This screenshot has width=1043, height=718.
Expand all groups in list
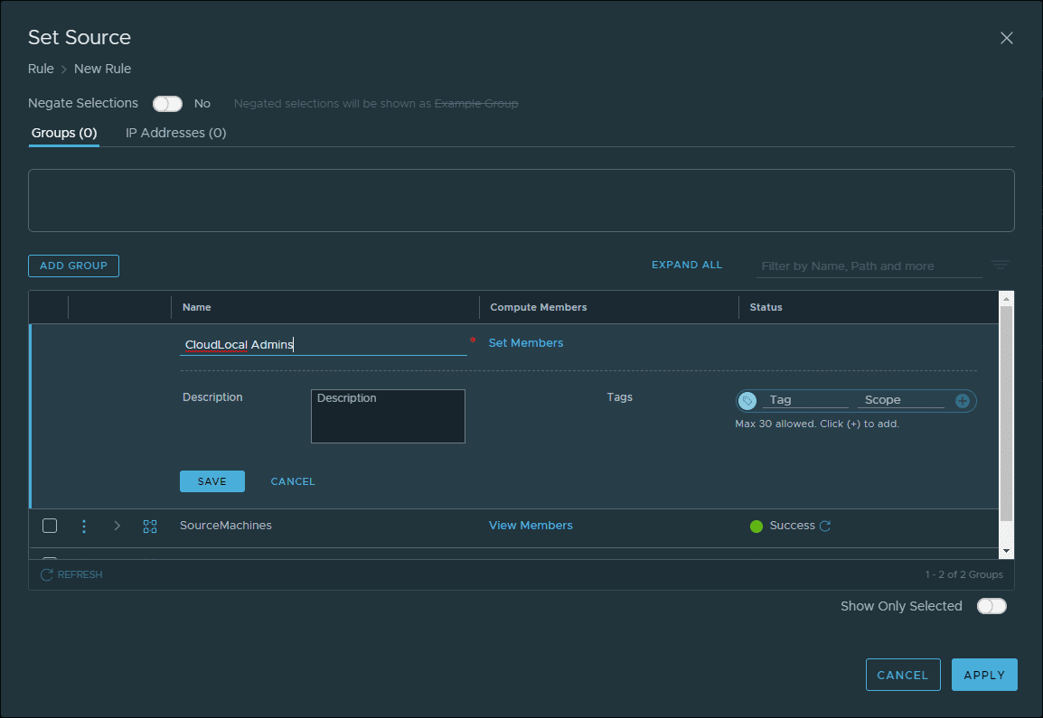[686, 266]
